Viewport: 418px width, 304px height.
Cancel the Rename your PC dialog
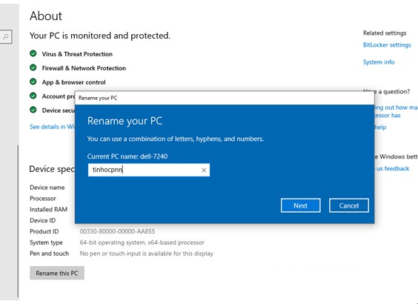pos(349,205)
